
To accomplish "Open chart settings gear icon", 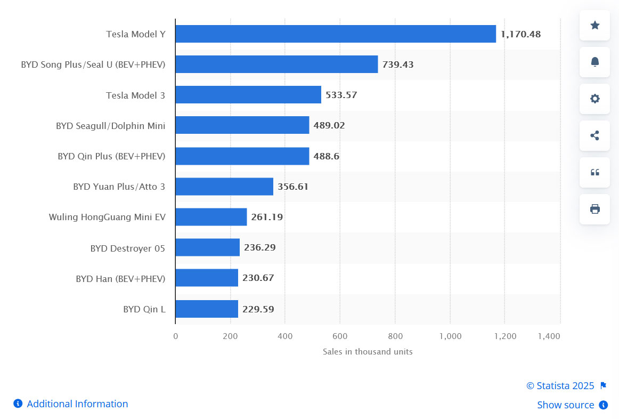I will (594, 99).
